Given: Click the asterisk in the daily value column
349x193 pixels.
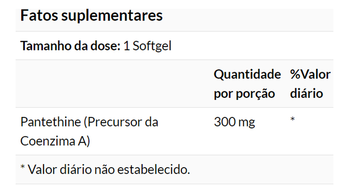Looking at the screenshot, I should click(292, 120).
